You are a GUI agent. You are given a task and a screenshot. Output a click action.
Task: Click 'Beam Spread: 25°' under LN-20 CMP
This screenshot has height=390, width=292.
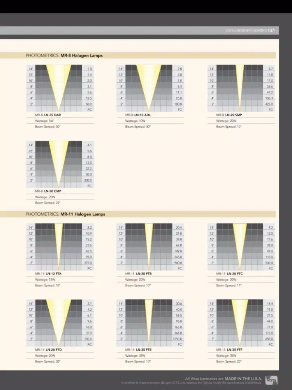[47, 203]
